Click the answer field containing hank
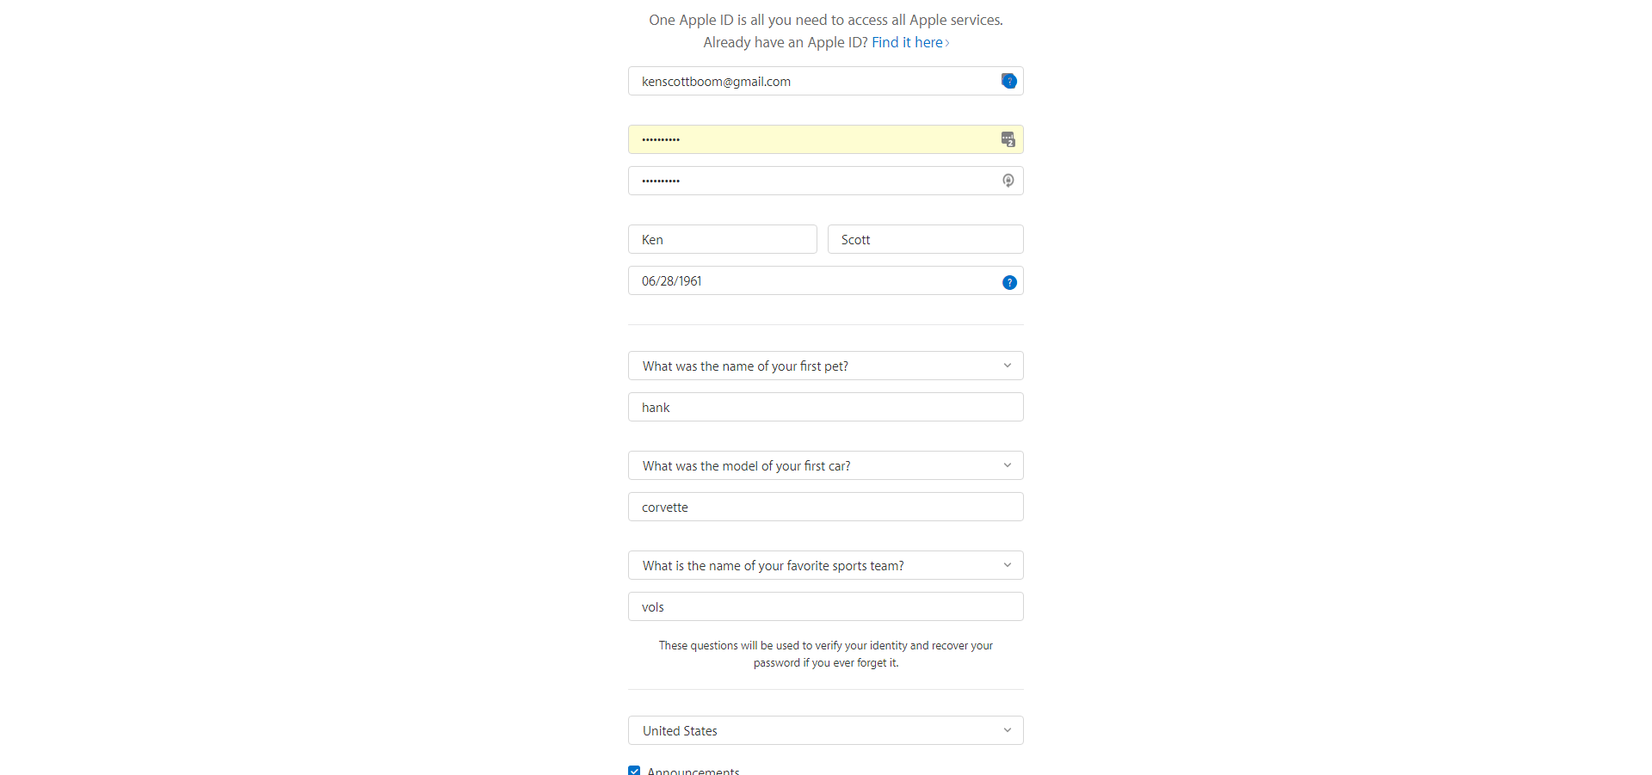This screenshot has width=1652, height=775. click(826, 407)
